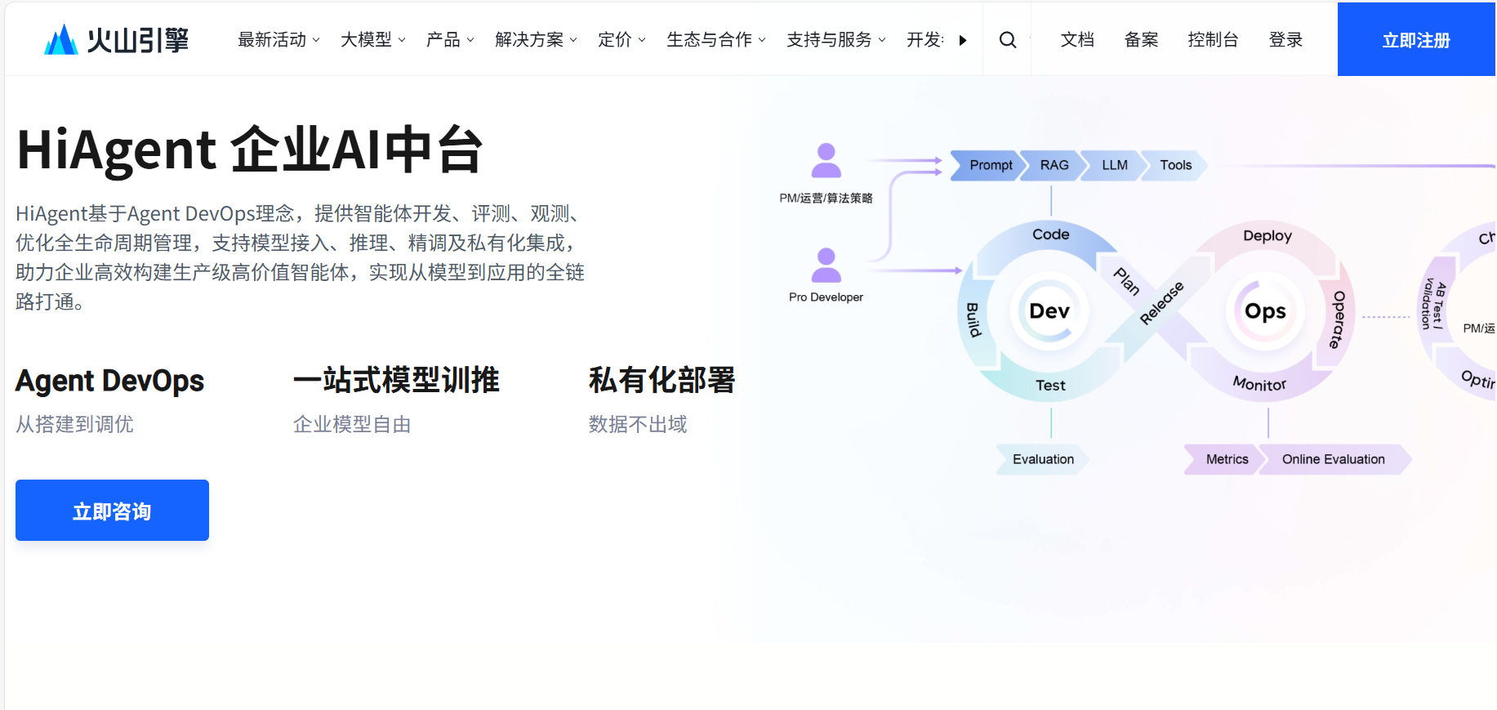Open the 文档 link
This screenshot has height=710, width=1497.
point(1077,40)
